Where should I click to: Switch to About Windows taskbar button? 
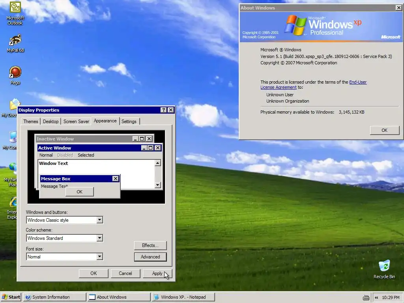(x=118, y=297)
